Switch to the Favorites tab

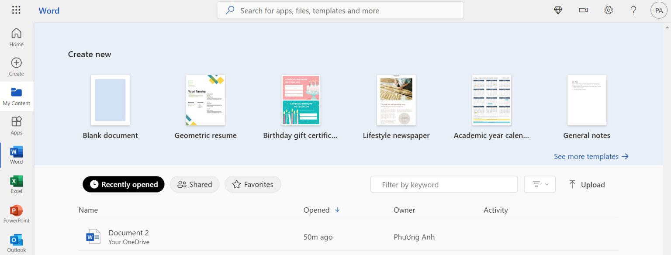pos(253,184)
